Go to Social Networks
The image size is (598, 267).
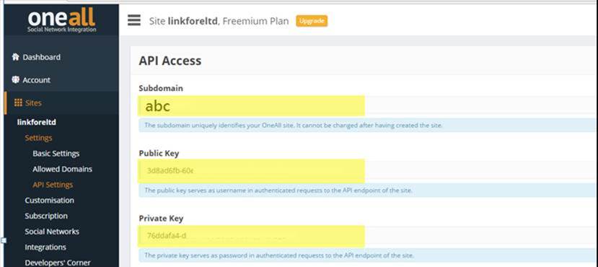click(x=52, y=232)
